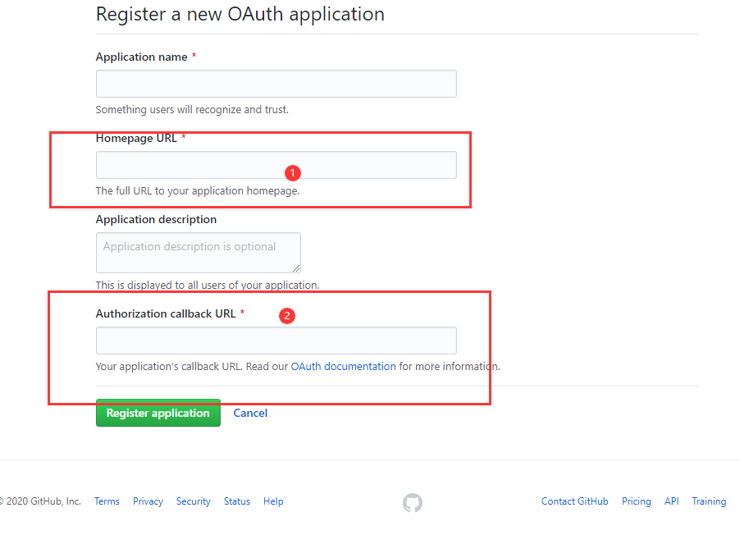Check GitHub Status from the footer

click(x=237, y=501)
